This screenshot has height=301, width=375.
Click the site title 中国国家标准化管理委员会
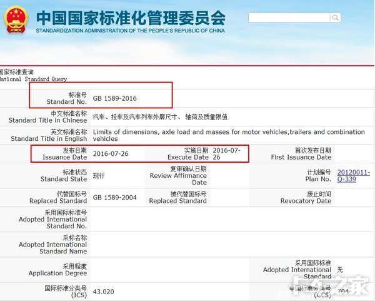click(x=131, y=18)
